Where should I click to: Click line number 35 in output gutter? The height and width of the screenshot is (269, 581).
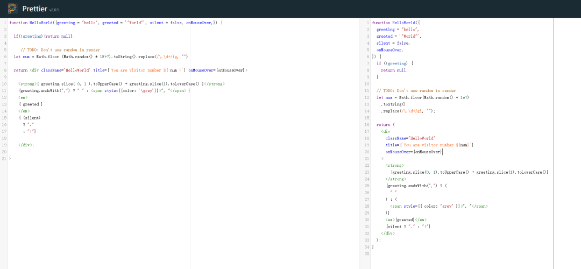367,253
